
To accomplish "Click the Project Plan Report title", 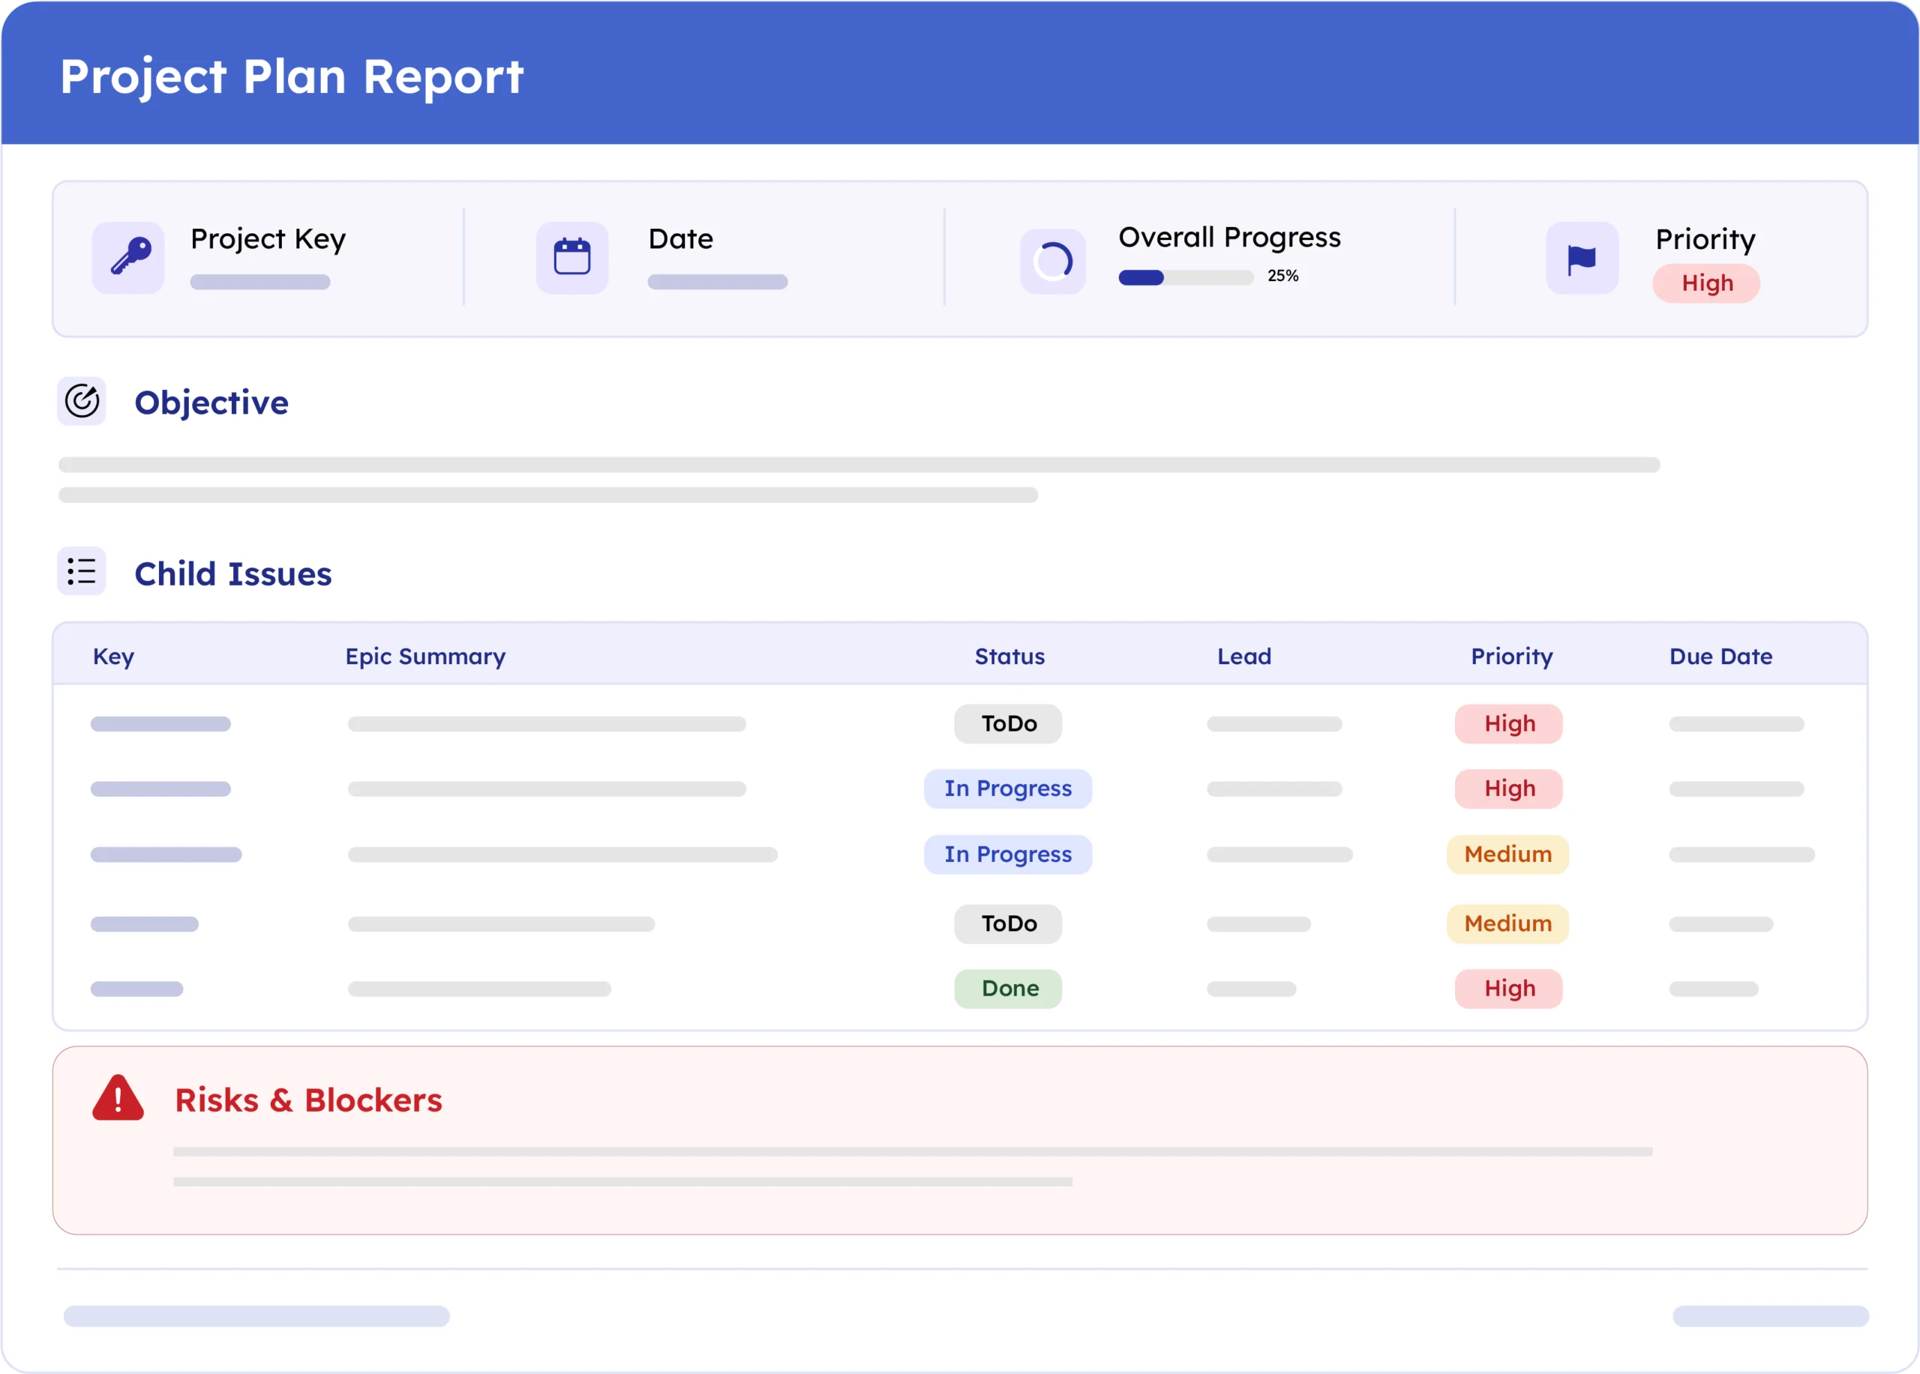I will 292,78.
